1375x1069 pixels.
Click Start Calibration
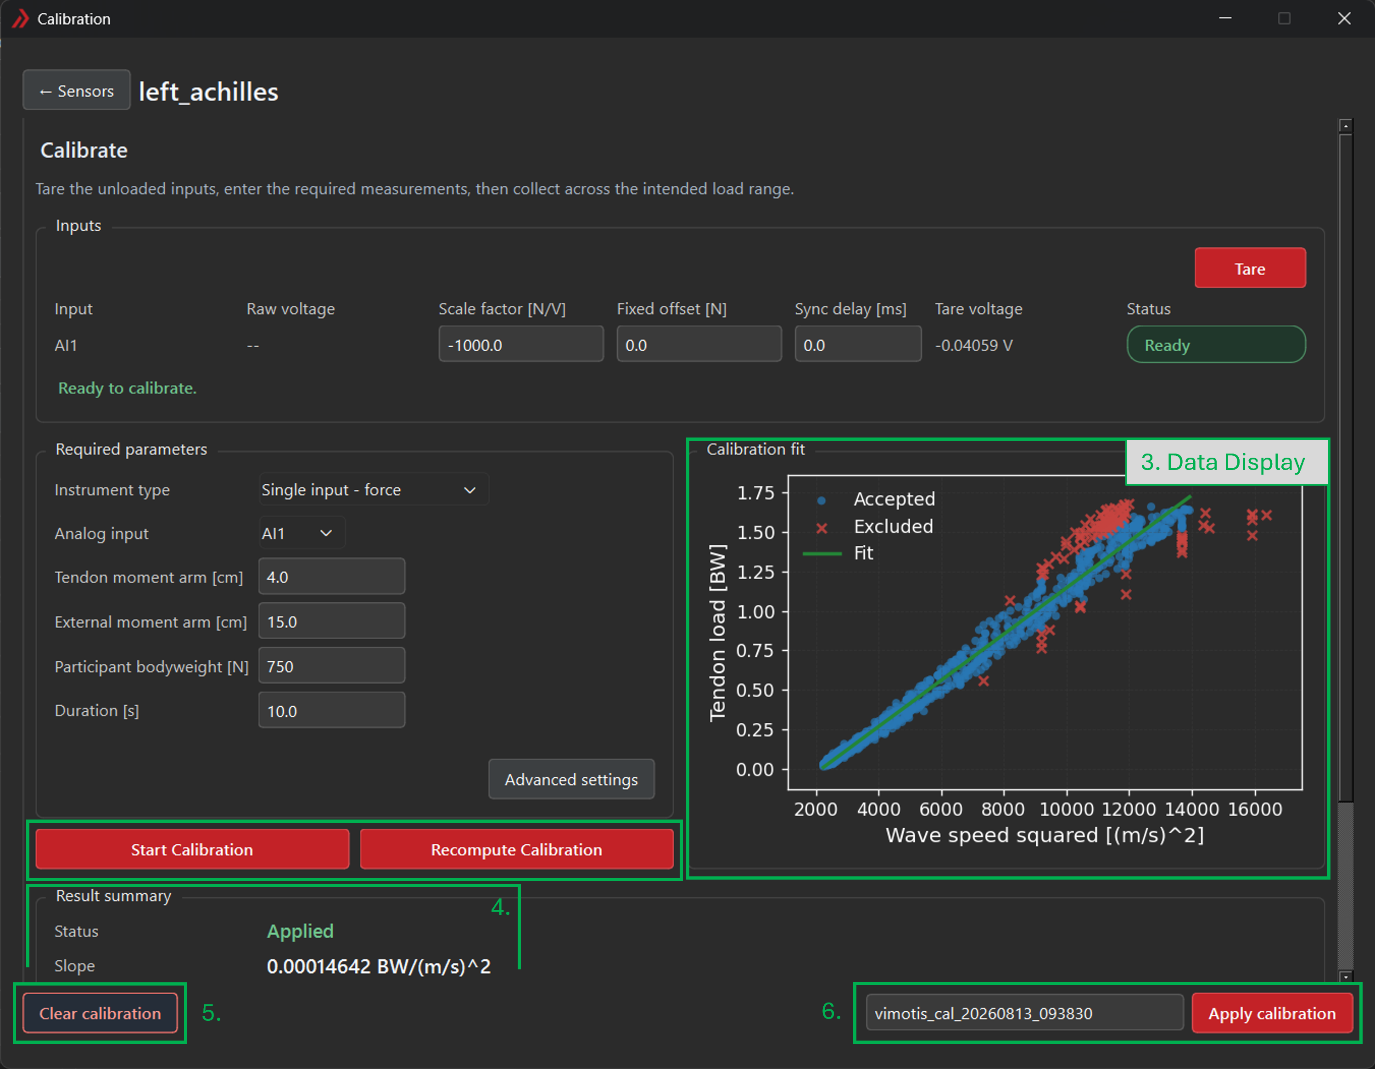coord(192,849)
